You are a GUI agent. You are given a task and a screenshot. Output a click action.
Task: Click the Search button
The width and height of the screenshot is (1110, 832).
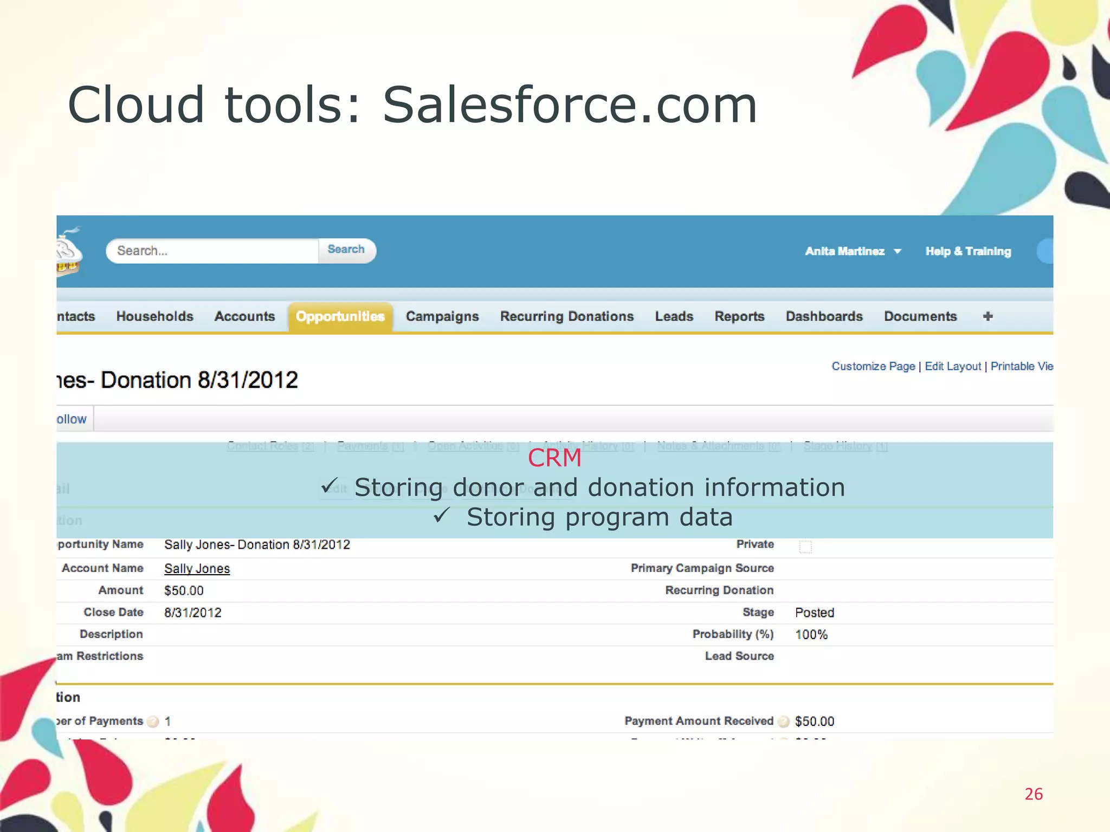click(x=346, y=250)
